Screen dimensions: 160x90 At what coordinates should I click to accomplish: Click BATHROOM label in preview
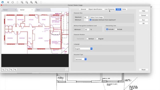click(20, 19)
